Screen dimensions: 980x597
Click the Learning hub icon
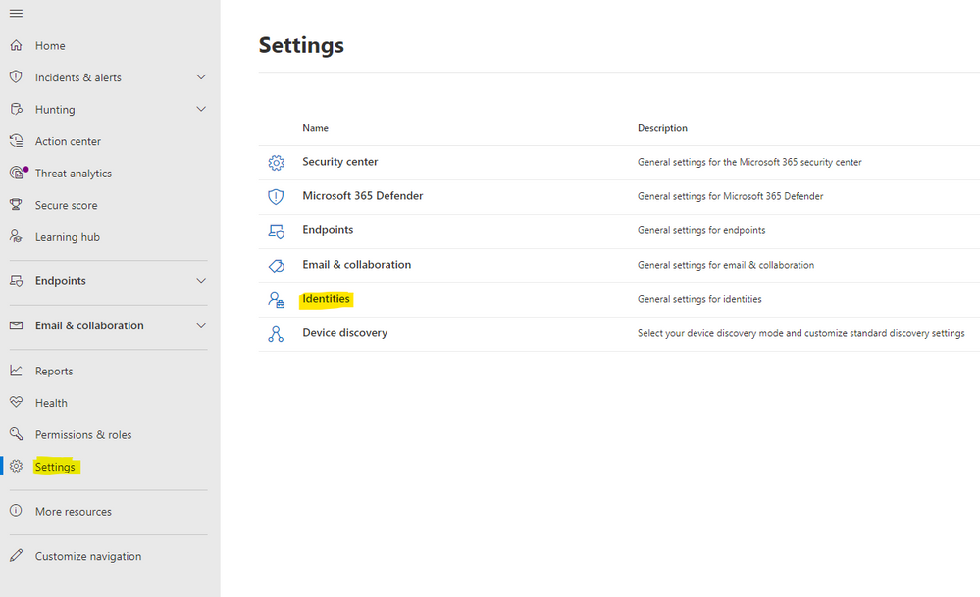(x=17, y=236)
